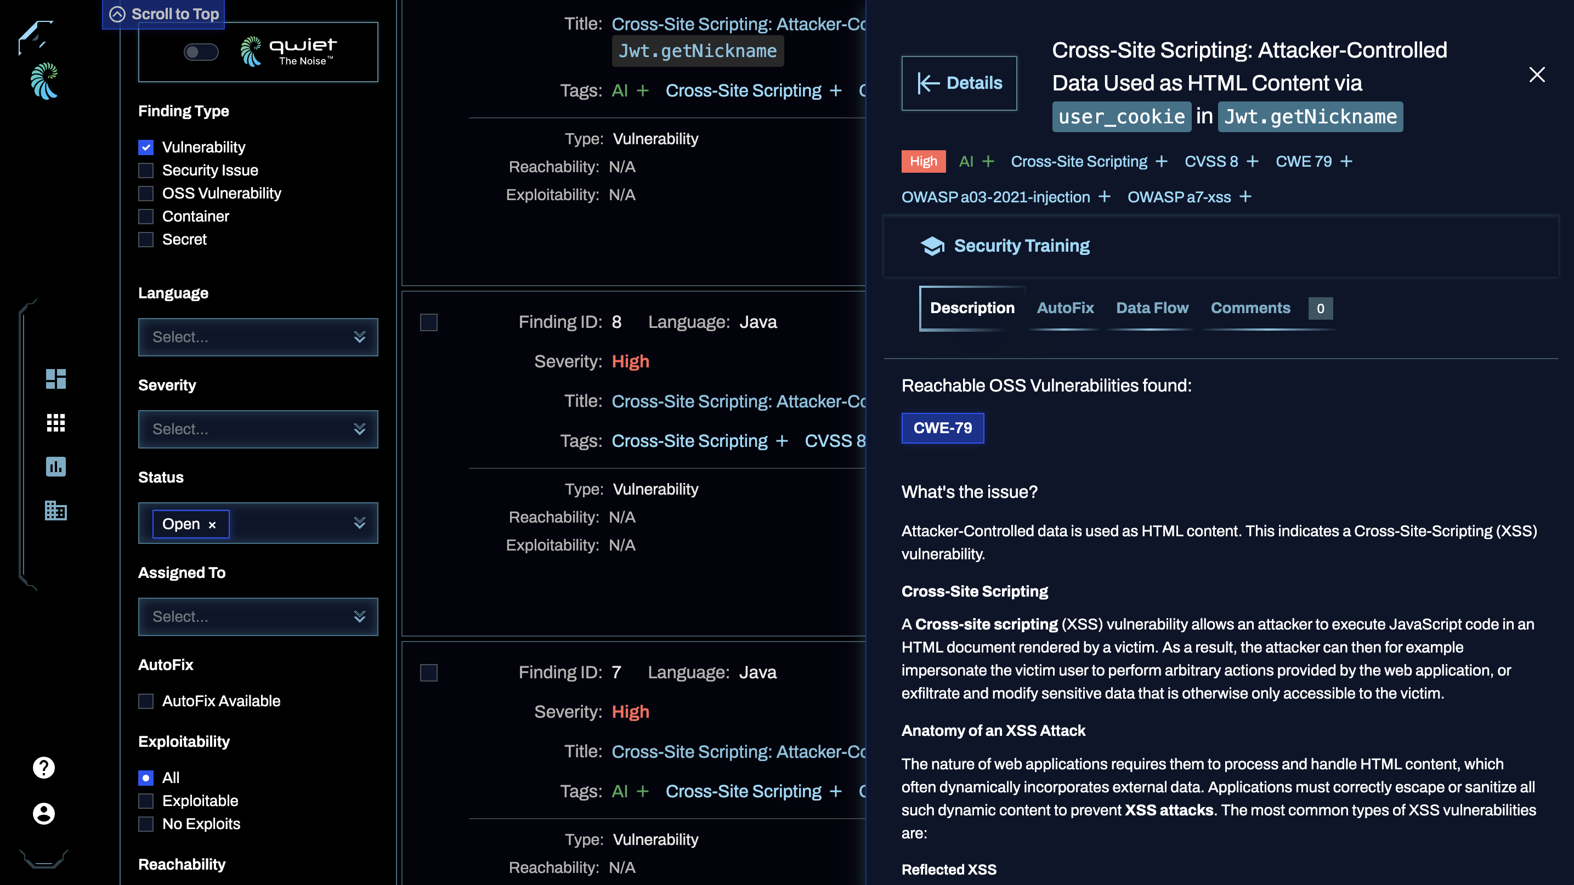Toggle the Vulnerability finding type checkbox
This screenshot has height=885, width=1574.
pyautogui.click(x=146, y=147)
